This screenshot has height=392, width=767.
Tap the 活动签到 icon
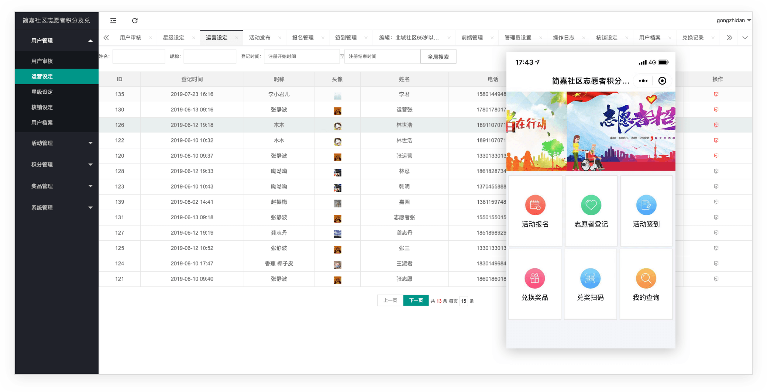coord(646,205)
